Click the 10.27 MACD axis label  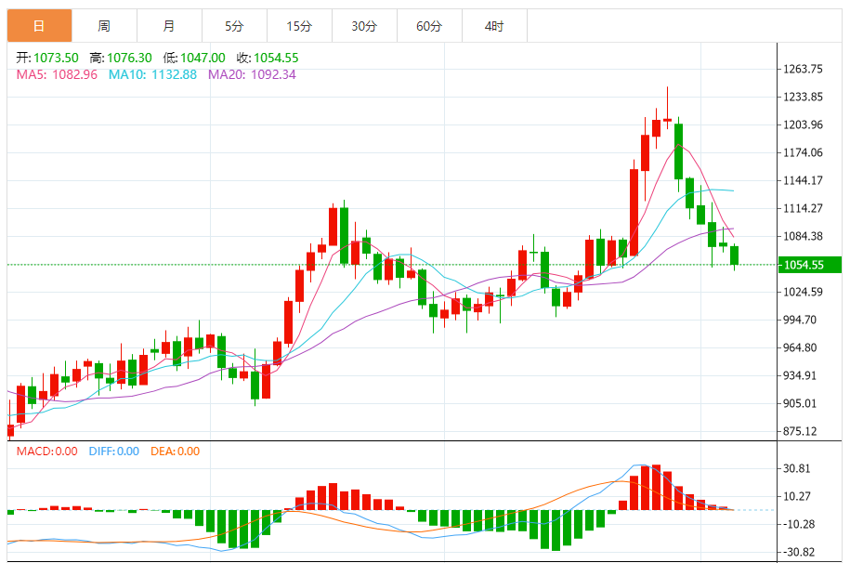coord(797,496)
